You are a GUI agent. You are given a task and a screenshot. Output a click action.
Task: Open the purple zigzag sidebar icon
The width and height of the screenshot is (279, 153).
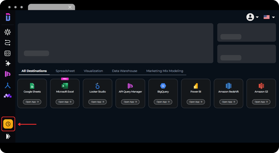(7, 96)
